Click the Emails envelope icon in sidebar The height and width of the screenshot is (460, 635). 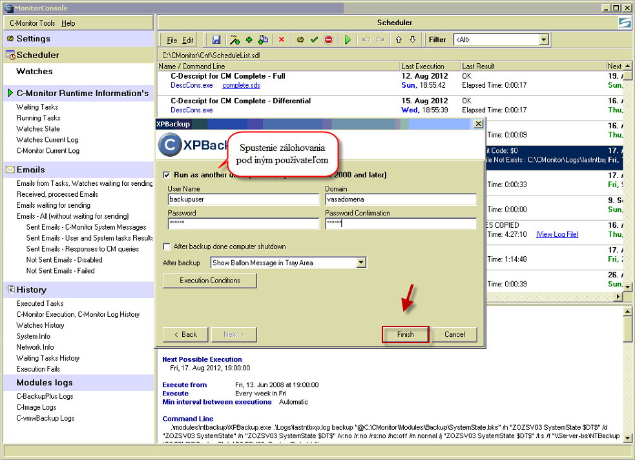click(10, 170)
